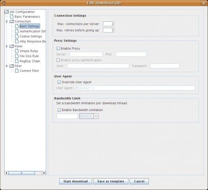208x190 pixels.
Task: Select Content Filter tree item
Action: pyautogui.click(x=29, y=71)
